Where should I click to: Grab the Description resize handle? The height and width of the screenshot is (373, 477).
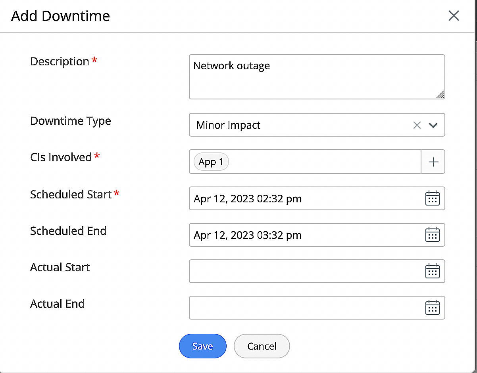click(440, 95)
